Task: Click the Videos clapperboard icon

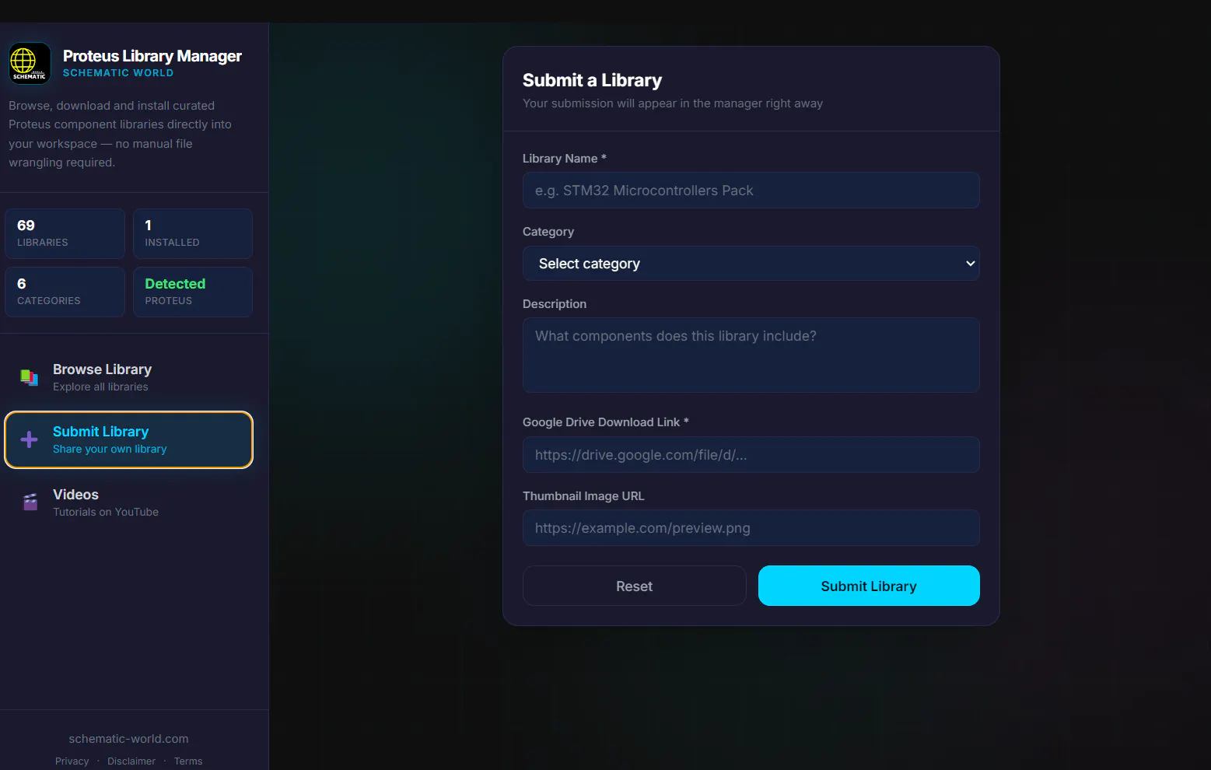Action: [30, 502]
